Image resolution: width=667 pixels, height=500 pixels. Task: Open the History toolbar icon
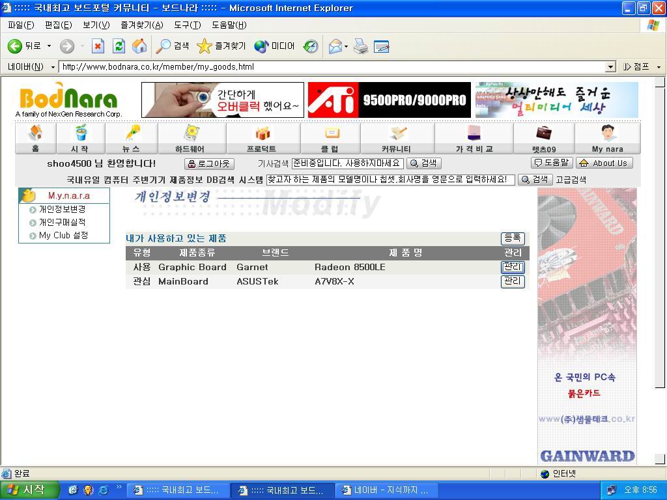click(x=311, y=46)
